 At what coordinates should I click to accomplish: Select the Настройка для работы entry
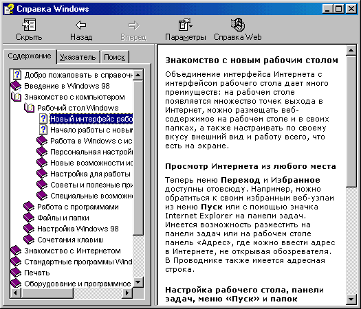coord(91,174)
